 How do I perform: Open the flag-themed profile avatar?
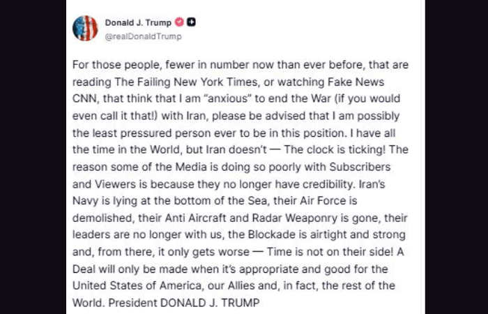click(85, 28)
